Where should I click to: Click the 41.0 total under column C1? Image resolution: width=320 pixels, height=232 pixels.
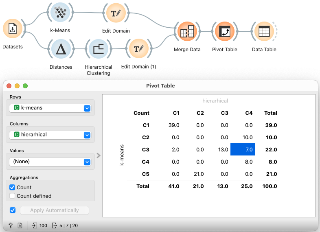[x=174, y=186]
